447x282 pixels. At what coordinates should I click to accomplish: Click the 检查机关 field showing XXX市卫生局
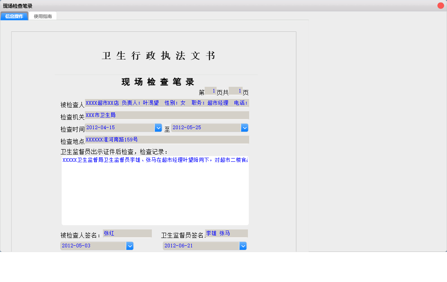167,115
